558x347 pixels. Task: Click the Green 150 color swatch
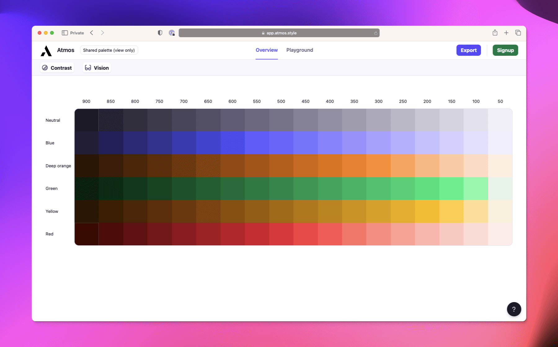tap(451, 188)
